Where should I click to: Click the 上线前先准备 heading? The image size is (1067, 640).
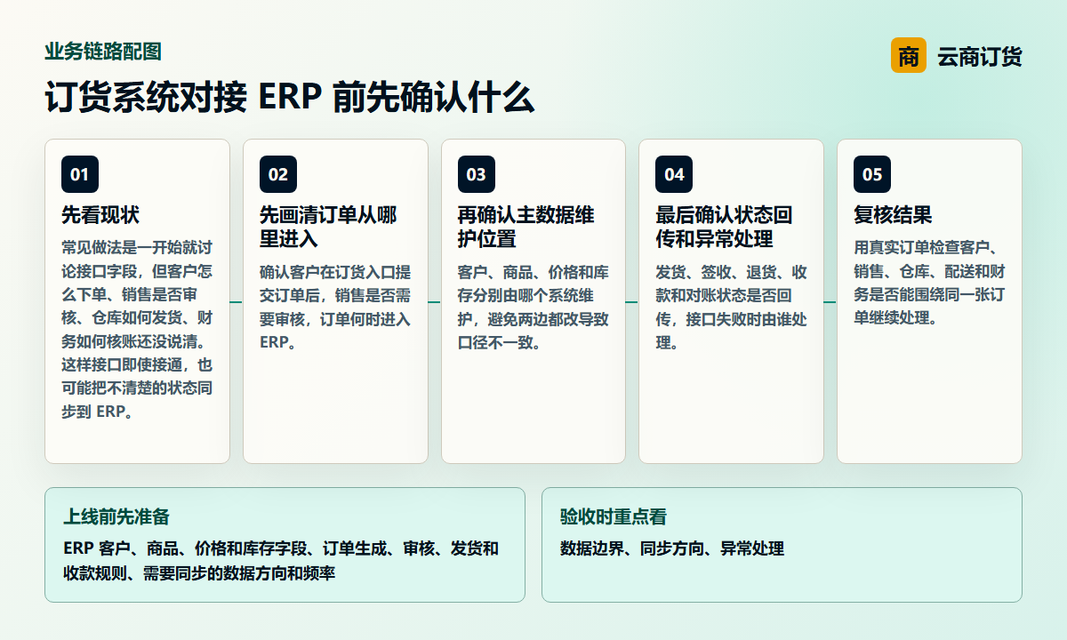(116, 516)
